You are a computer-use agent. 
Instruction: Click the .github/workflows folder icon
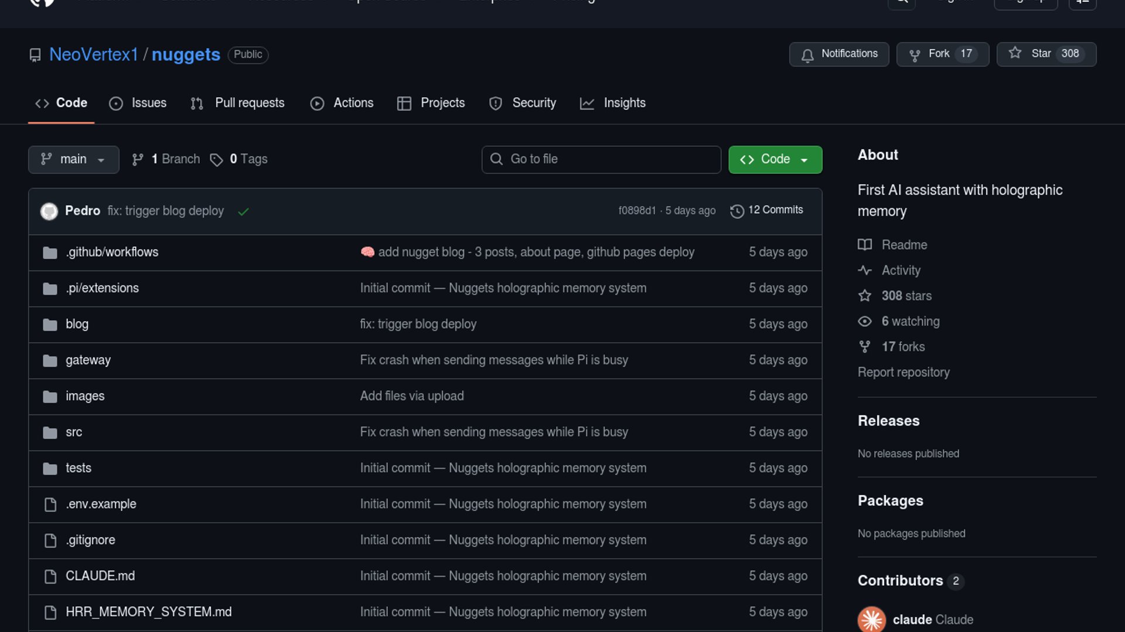click(50, 253)
